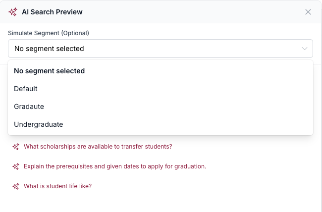This screenshot has height=212, width=322.
Task: Click the Simulate Segment combo box field
Action: 149,49
